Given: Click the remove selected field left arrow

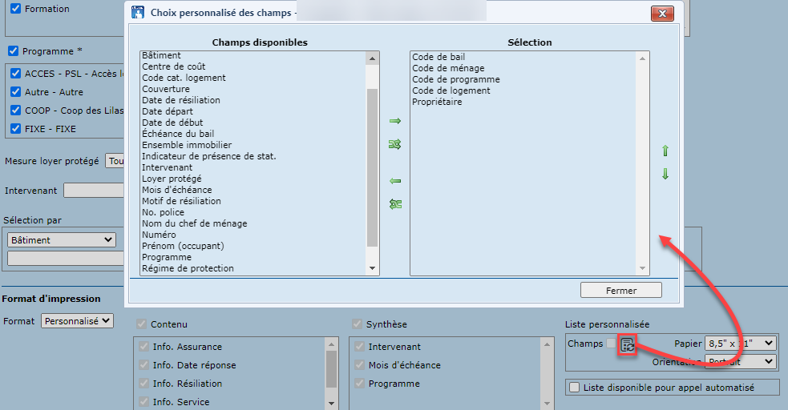Looking at the screenshot, I should pyautogui.click(x=394, y=181).
